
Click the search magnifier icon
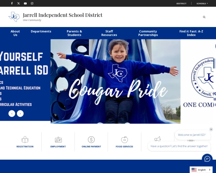pos(204,17)
